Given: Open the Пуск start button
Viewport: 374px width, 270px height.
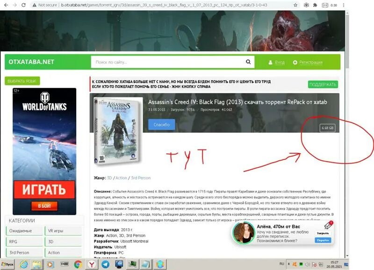Looking at the screenshot, I should (7, 264).
